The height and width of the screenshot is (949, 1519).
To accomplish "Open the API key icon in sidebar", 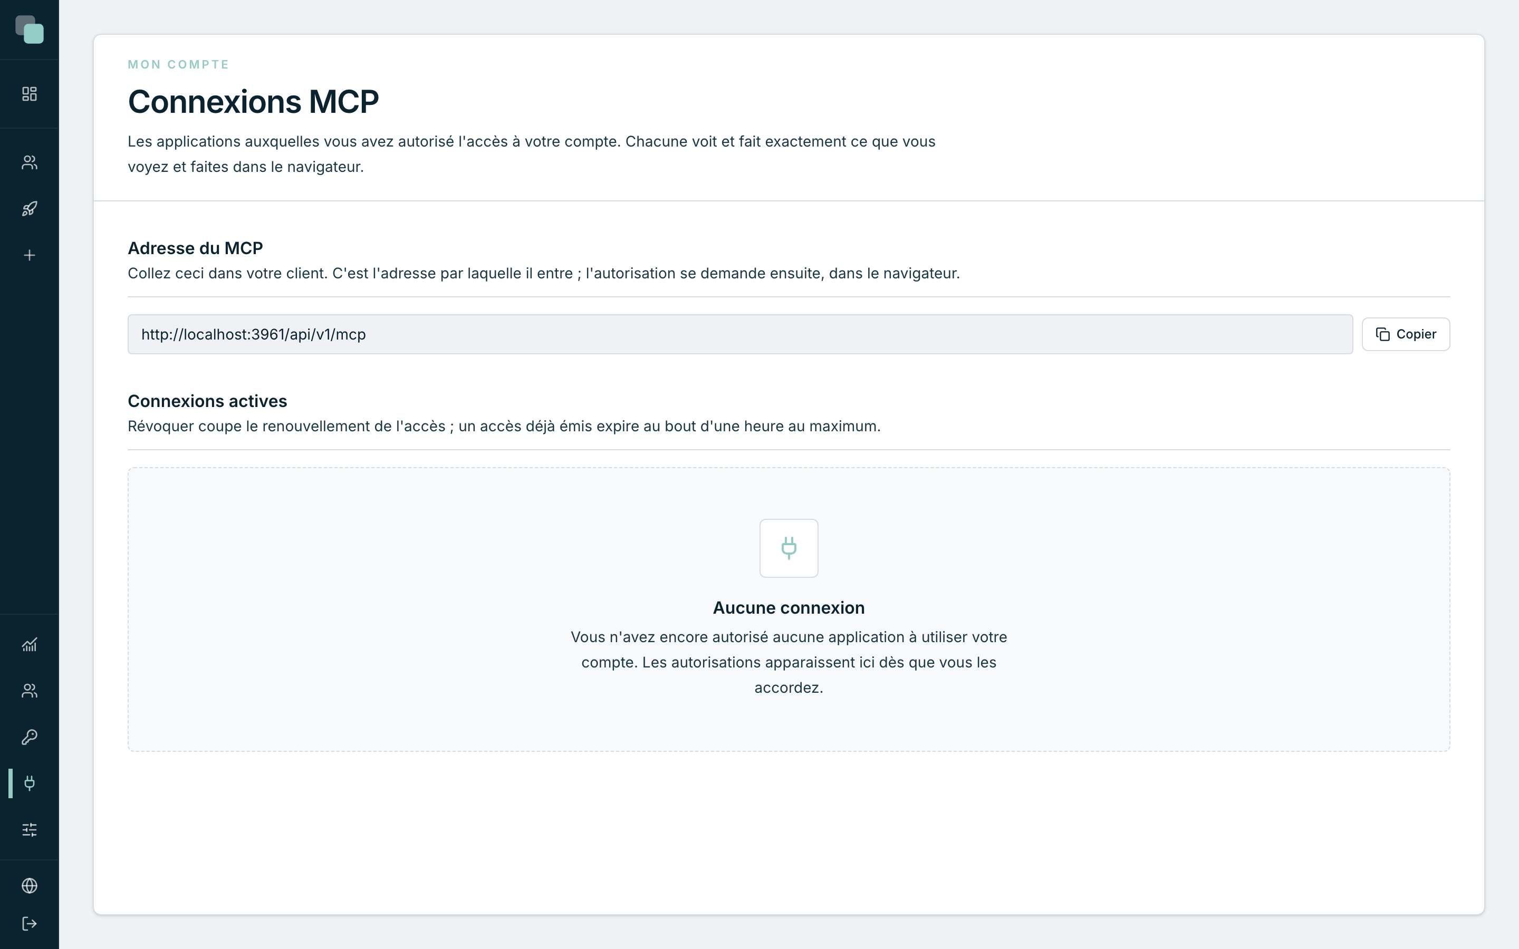I will click(x=30, y=737).
